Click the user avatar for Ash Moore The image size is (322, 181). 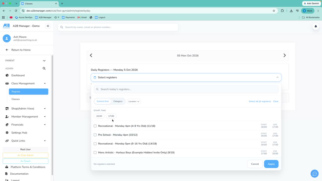point(7,38)
